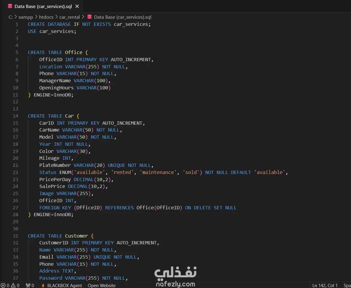This screenshot has width=351, height=288.
Task: Click 'DEFAULT' keyword on line 22
Action: point(241,172)
